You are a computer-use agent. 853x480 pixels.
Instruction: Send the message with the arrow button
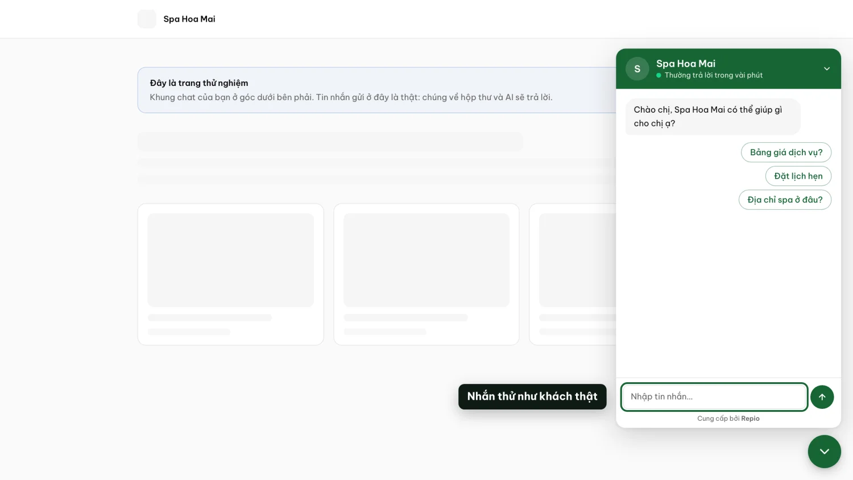pyautogui.click(x=822, y=397)
